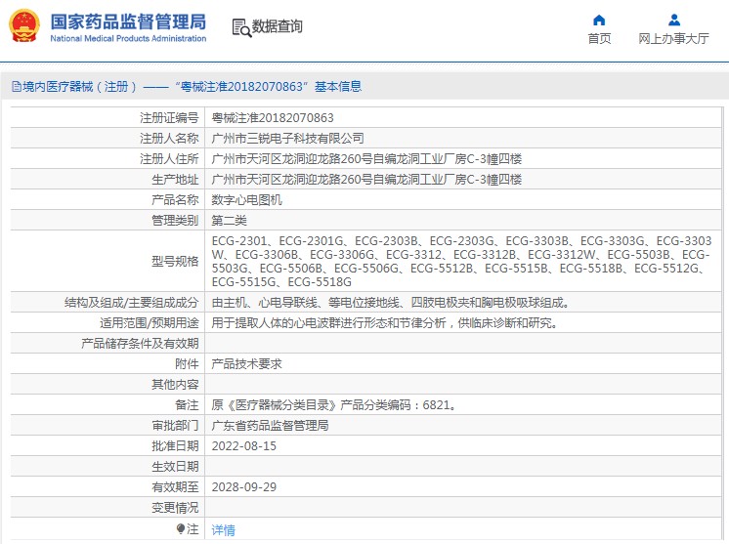Click the 有效期至 label
Image resolution: width=729 pixels, height=544 pixels.
[x=175, y=486]
